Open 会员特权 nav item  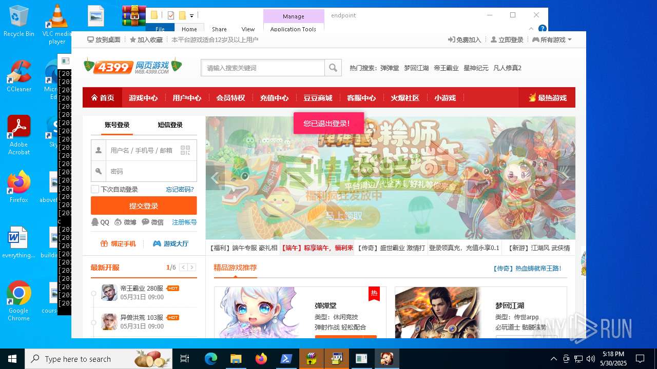[x=230, y=97]
